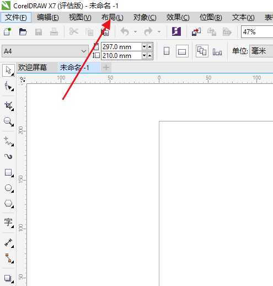Viewport: 273px width, 286px height.
Task: Select the Shape edit tool
Action: pos(9,86)
